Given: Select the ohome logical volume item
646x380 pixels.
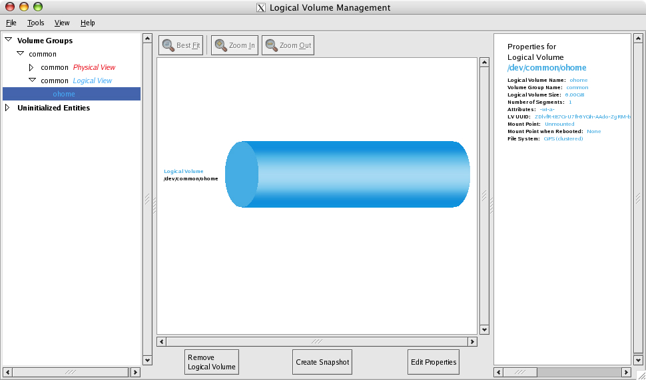Looking at the screenshot, I should (x=64, y=94).
